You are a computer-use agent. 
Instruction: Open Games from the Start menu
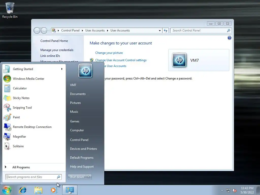point(75,121)
